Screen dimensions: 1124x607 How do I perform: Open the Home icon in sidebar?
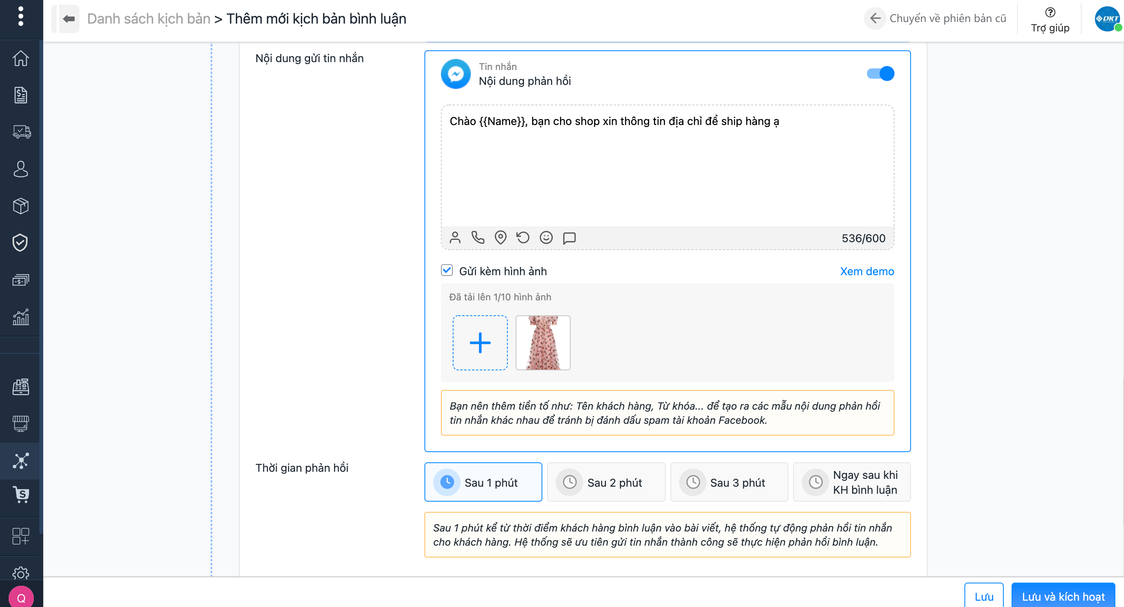click(x=20, y=59)
